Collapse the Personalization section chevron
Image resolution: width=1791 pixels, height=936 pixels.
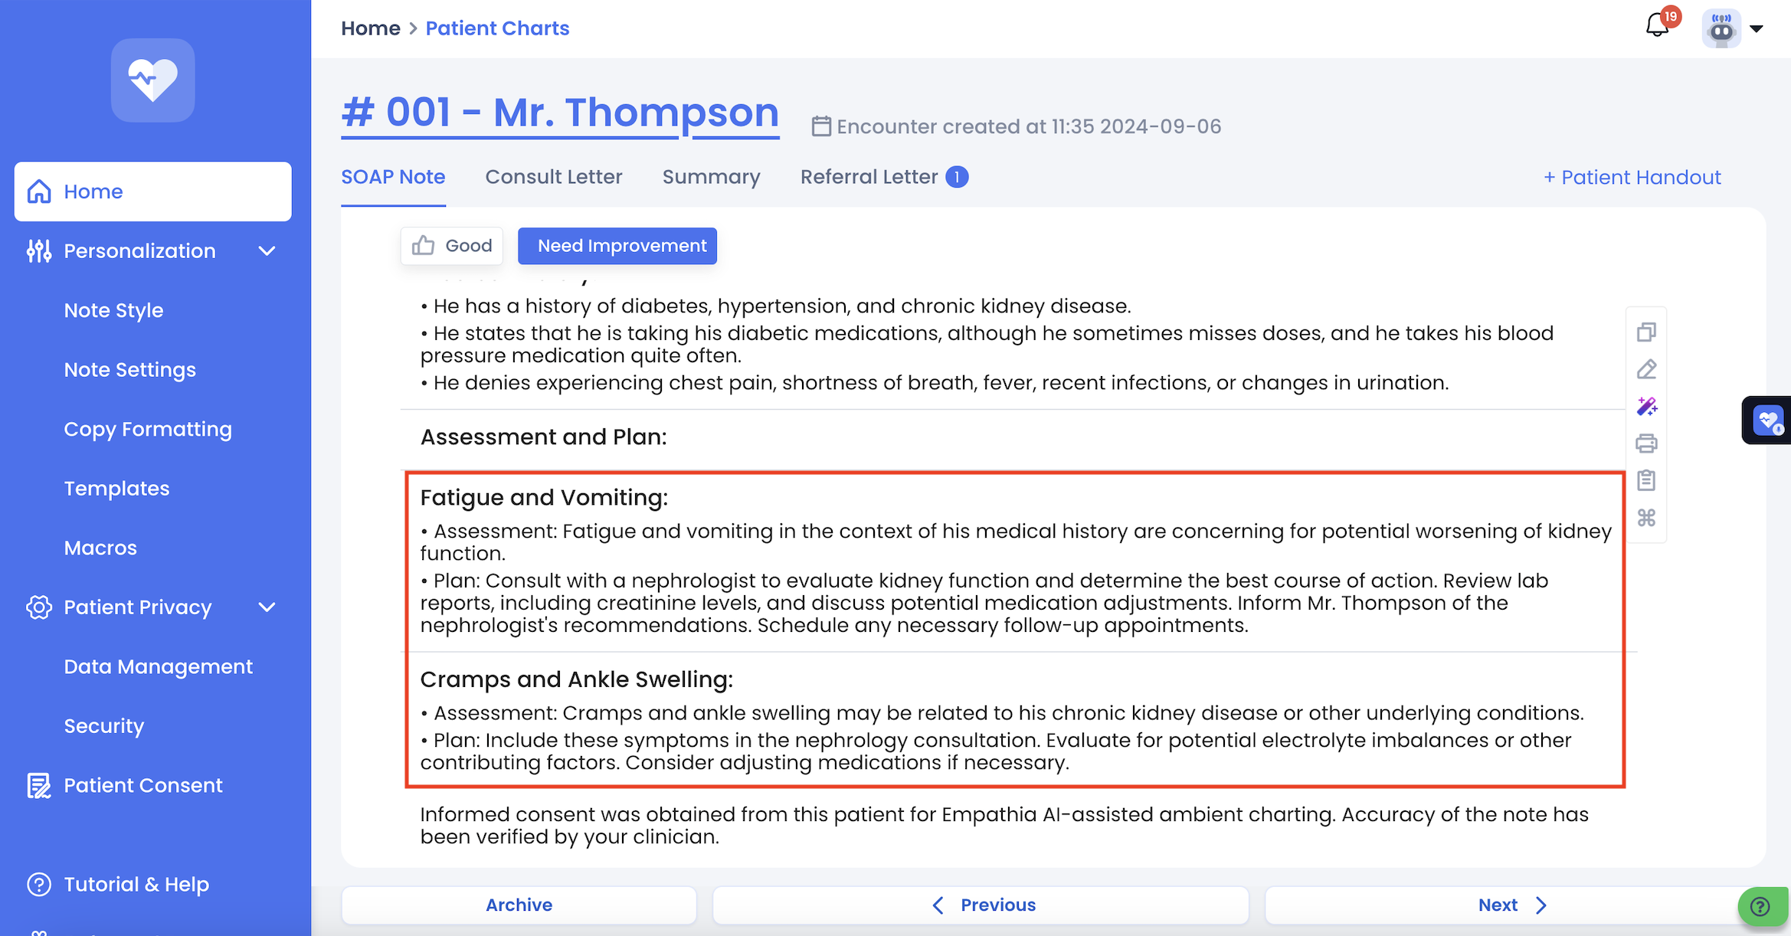(267, 251)
